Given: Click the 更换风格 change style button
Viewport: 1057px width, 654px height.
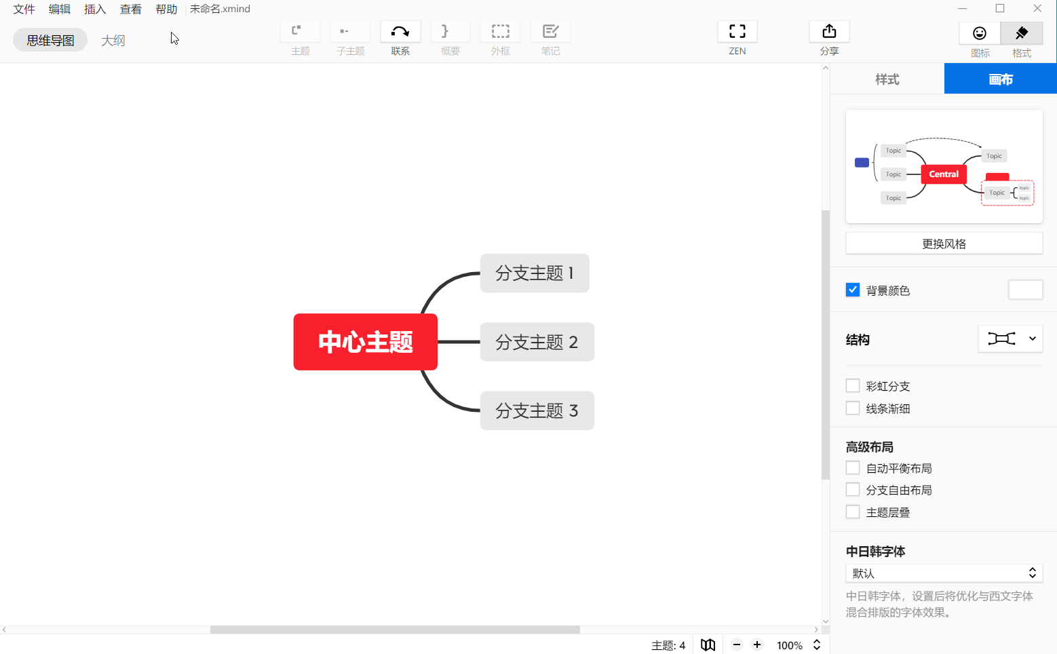Looking at the screenshot, I should 944,243.
